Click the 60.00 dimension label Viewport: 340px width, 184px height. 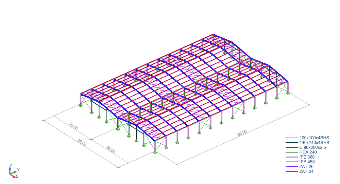click(242, 133)
